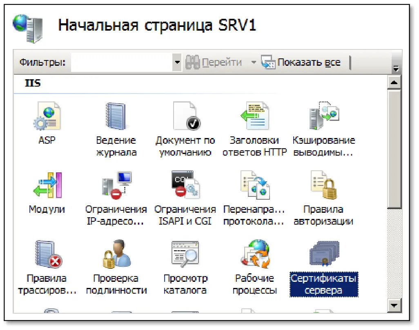Open the toolbar overflow options arrow
This screenshot has width=419, height=330.
pyautogui.click(x=396, y=68)
